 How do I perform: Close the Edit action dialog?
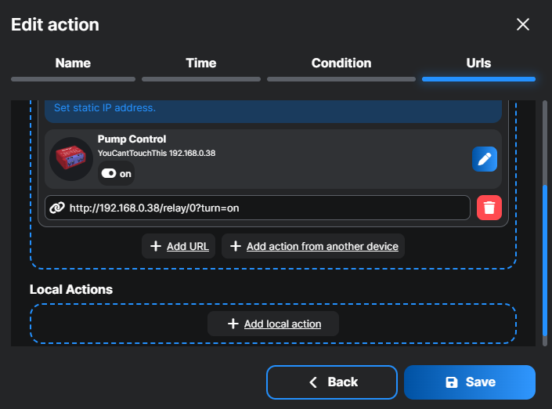(x=523, y=24)
